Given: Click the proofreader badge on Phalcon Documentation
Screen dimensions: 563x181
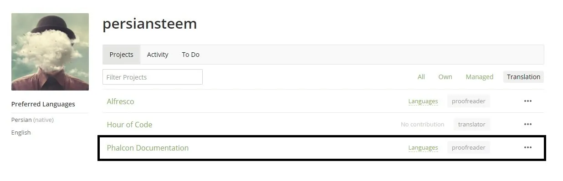Looking at the screenshot, I should 468,147.
